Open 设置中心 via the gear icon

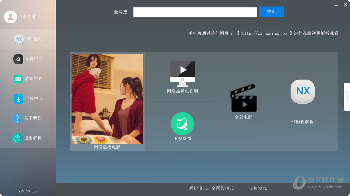point(18,59)
